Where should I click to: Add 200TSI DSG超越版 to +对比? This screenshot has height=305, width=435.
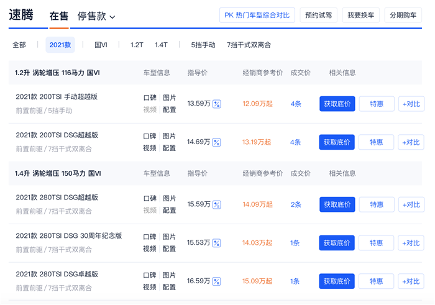(x=411, y=142)
